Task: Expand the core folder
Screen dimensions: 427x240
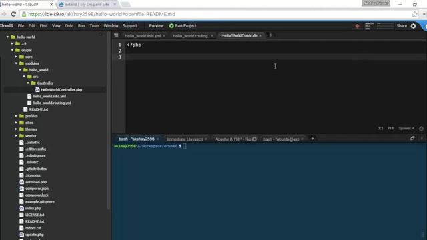Action: point(16,57)
